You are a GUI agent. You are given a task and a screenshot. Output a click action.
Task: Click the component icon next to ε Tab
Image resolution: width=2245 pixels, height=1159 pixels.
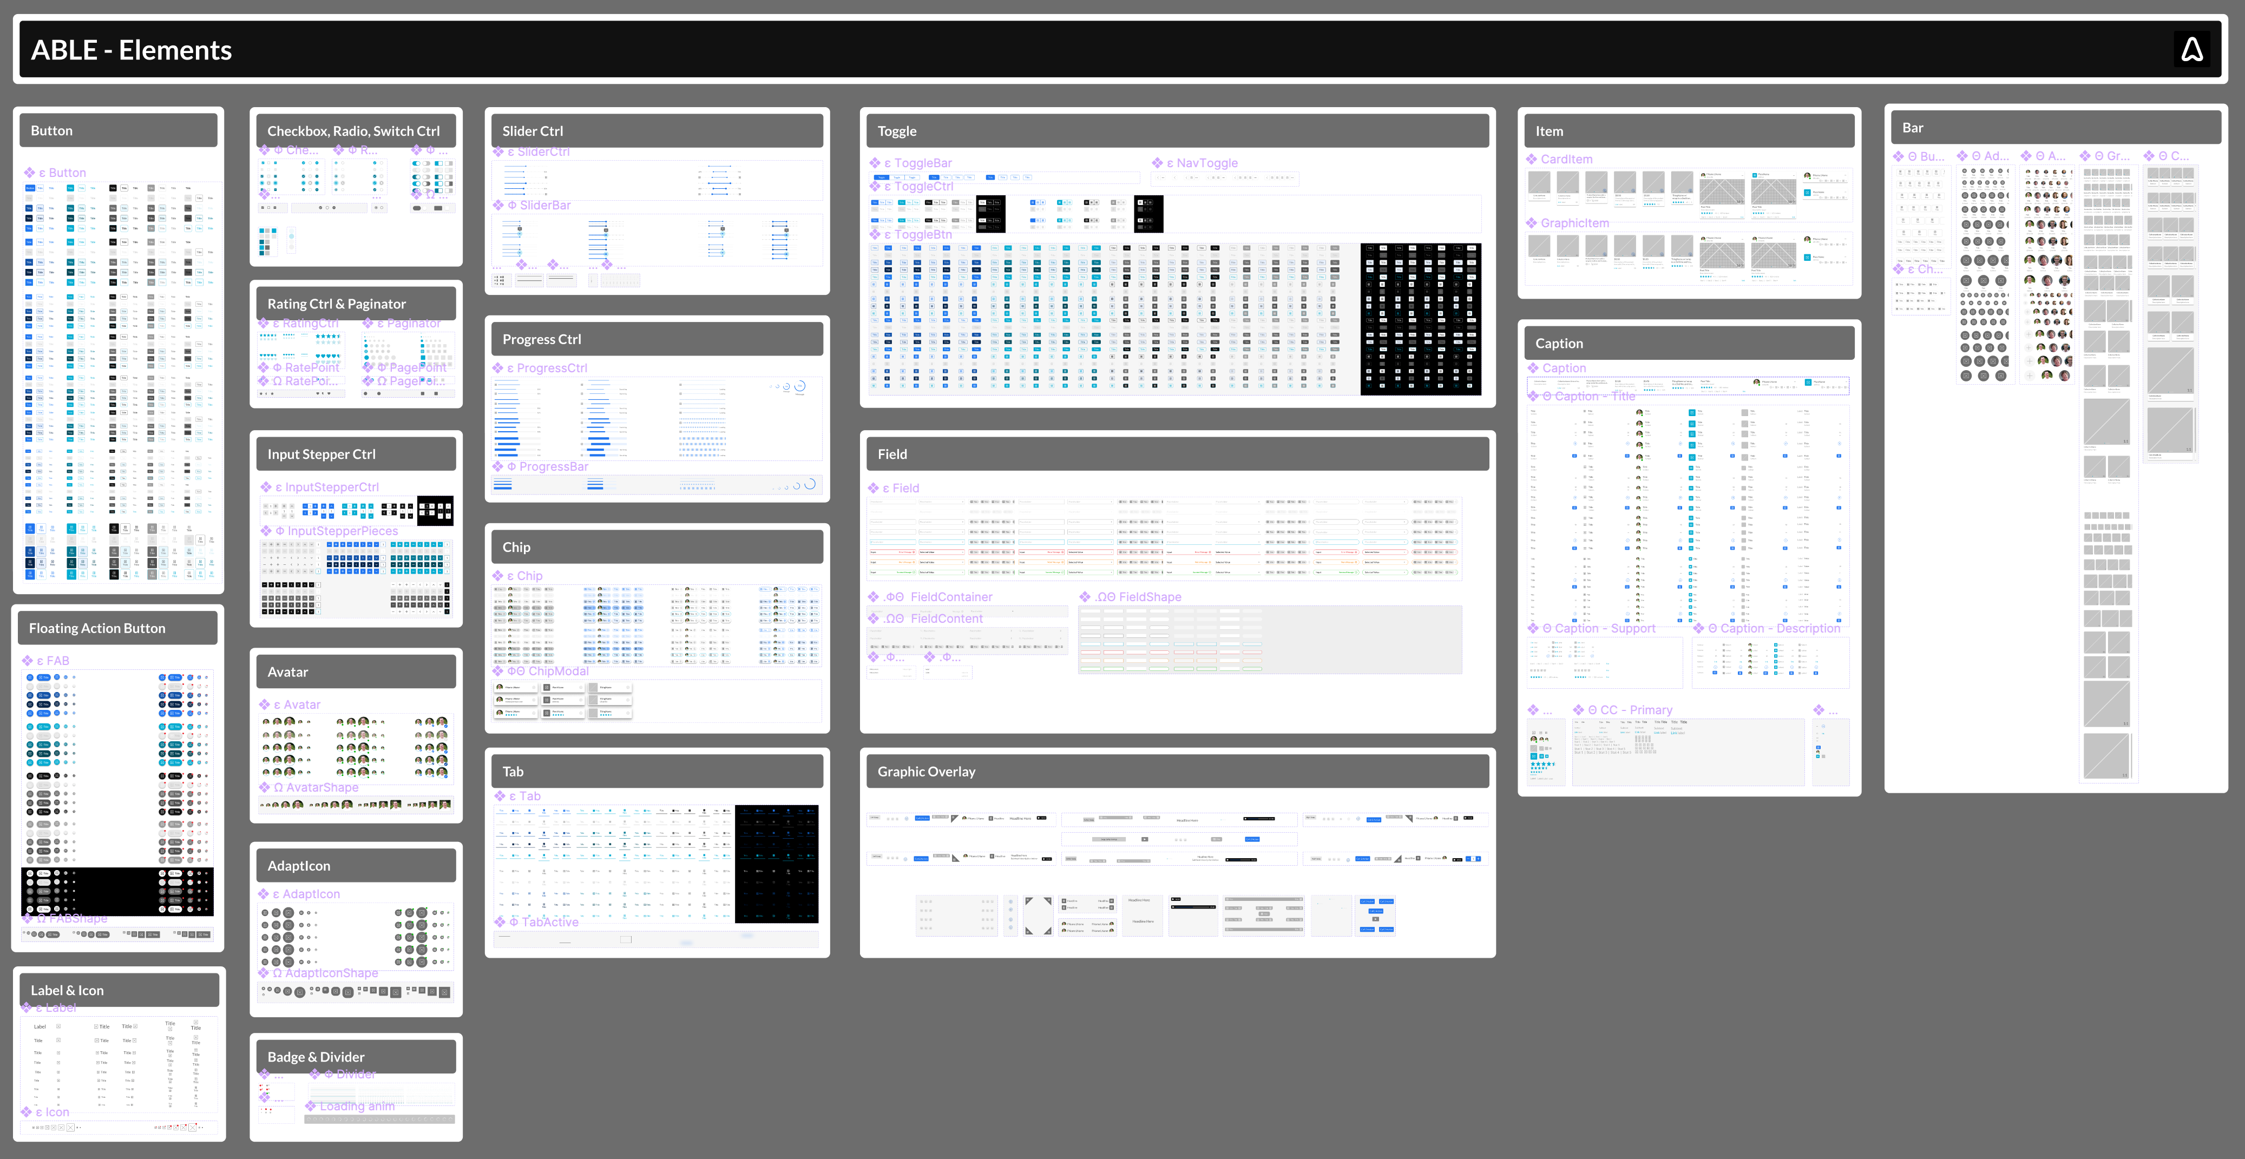(500, 795)
